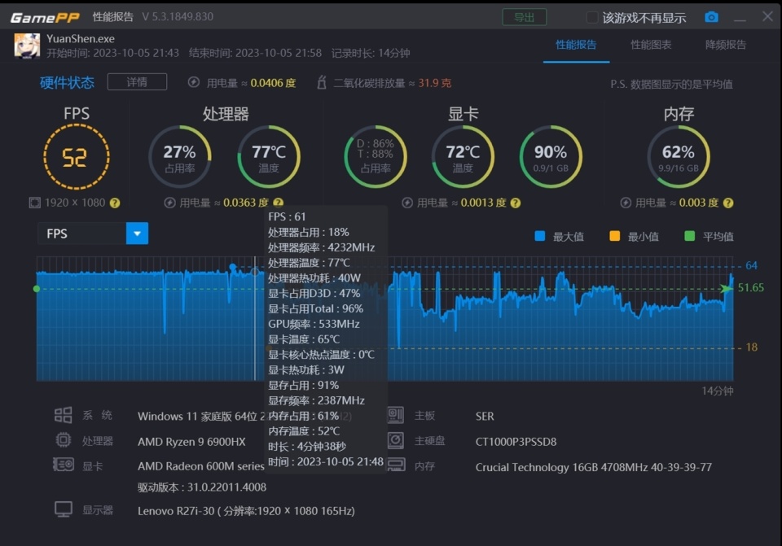The image size is (782, 546).
Task: Select the 系统 system info icon
Action: 64,415
